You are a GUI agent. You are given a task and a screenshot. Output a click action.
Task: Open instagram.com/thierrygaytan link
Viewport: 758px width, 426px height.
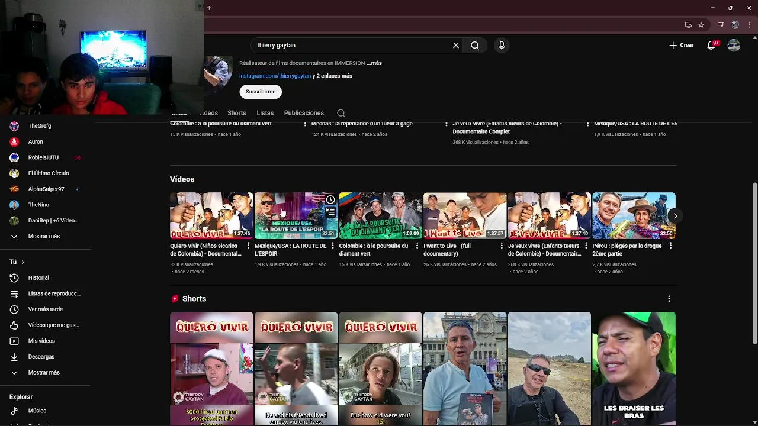[275, 76]
